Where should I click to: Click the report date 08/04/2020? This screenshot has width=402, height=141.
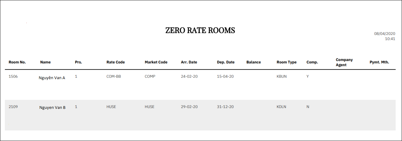pyautogui.click(x=384, y=34)
